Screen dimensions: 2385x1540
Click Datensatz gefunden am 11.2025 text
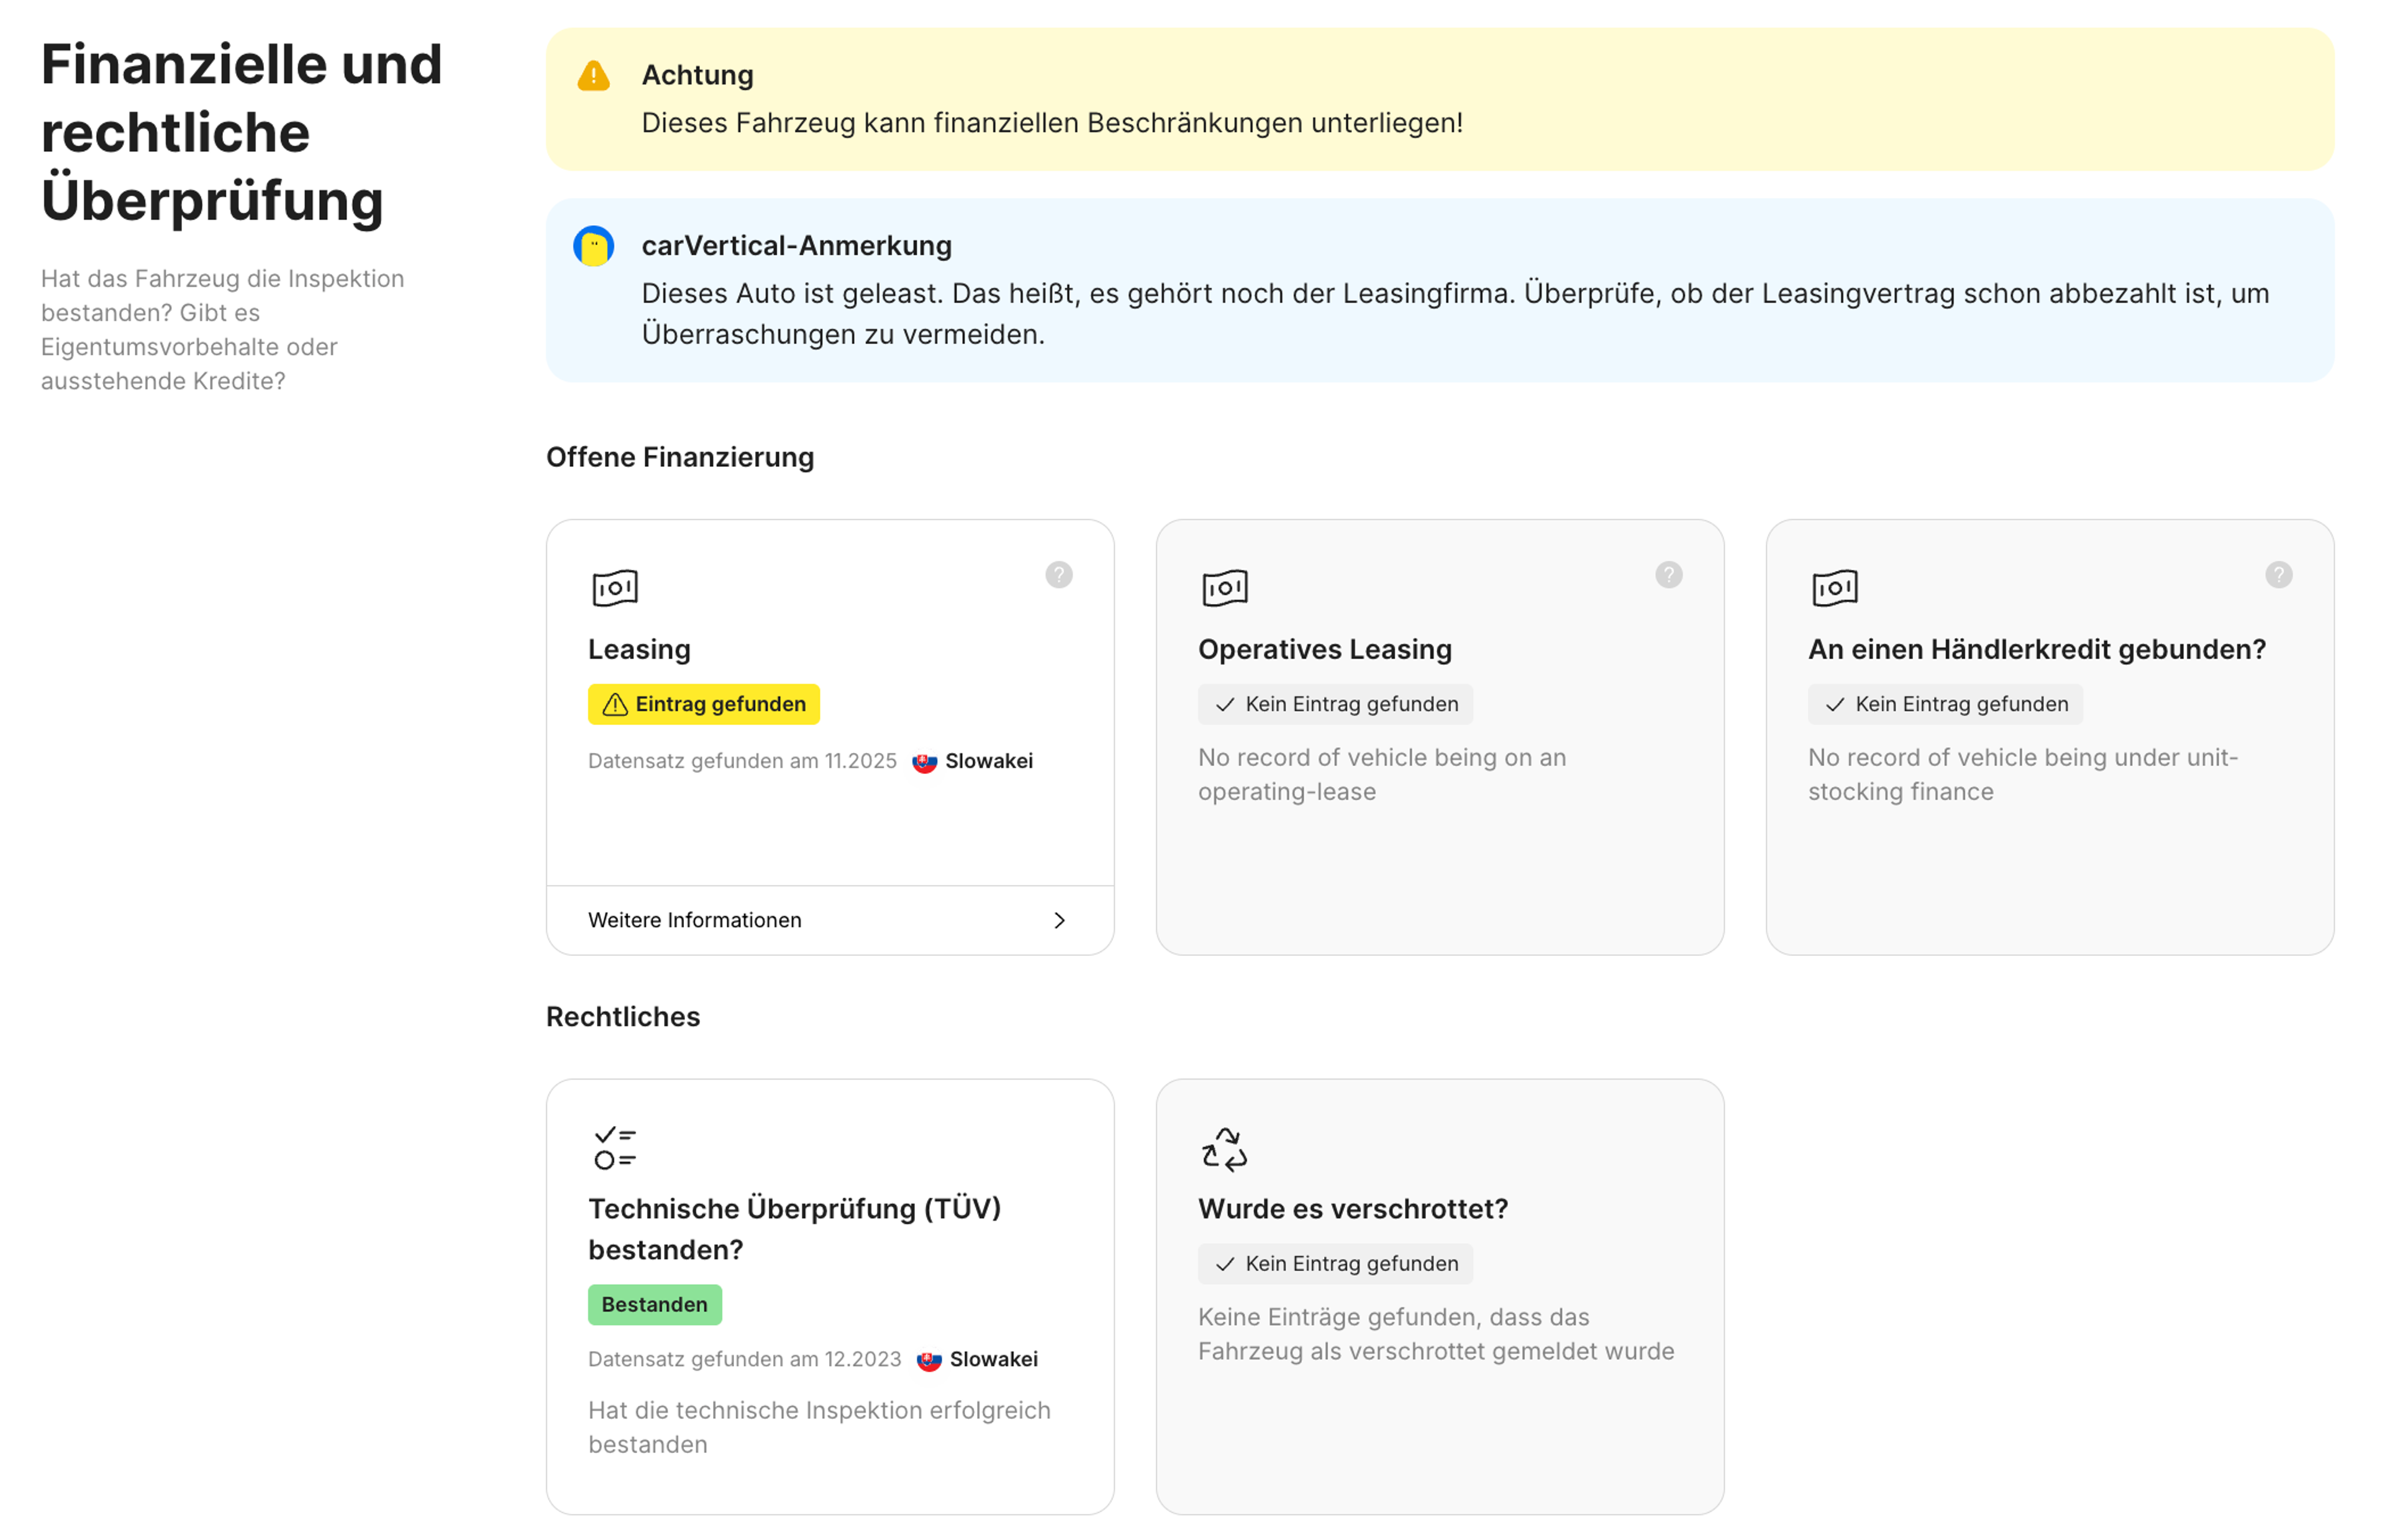[x=742, y=761]
